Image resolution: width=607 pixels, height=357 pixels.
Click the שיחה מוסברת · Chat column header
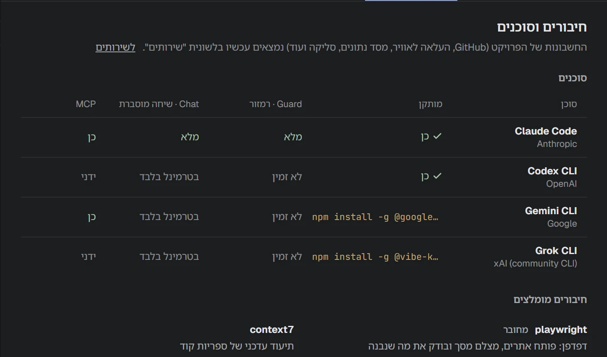click(159, 104)
